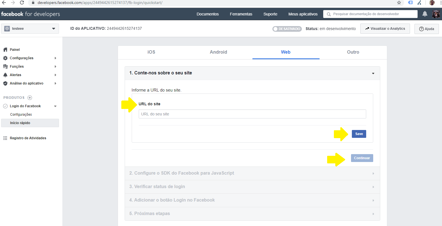Click the Login do Facebook checkmark icon
This screenshot has width=442, height=226.
(5, 106)
